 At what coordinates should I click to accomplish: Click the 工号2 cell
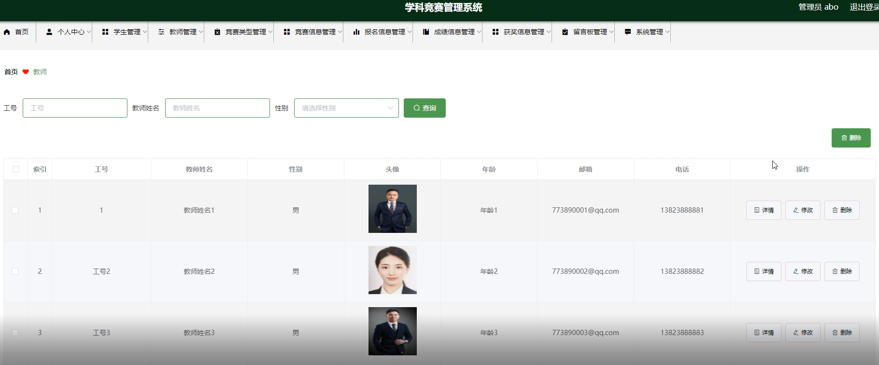coord(101,271)
